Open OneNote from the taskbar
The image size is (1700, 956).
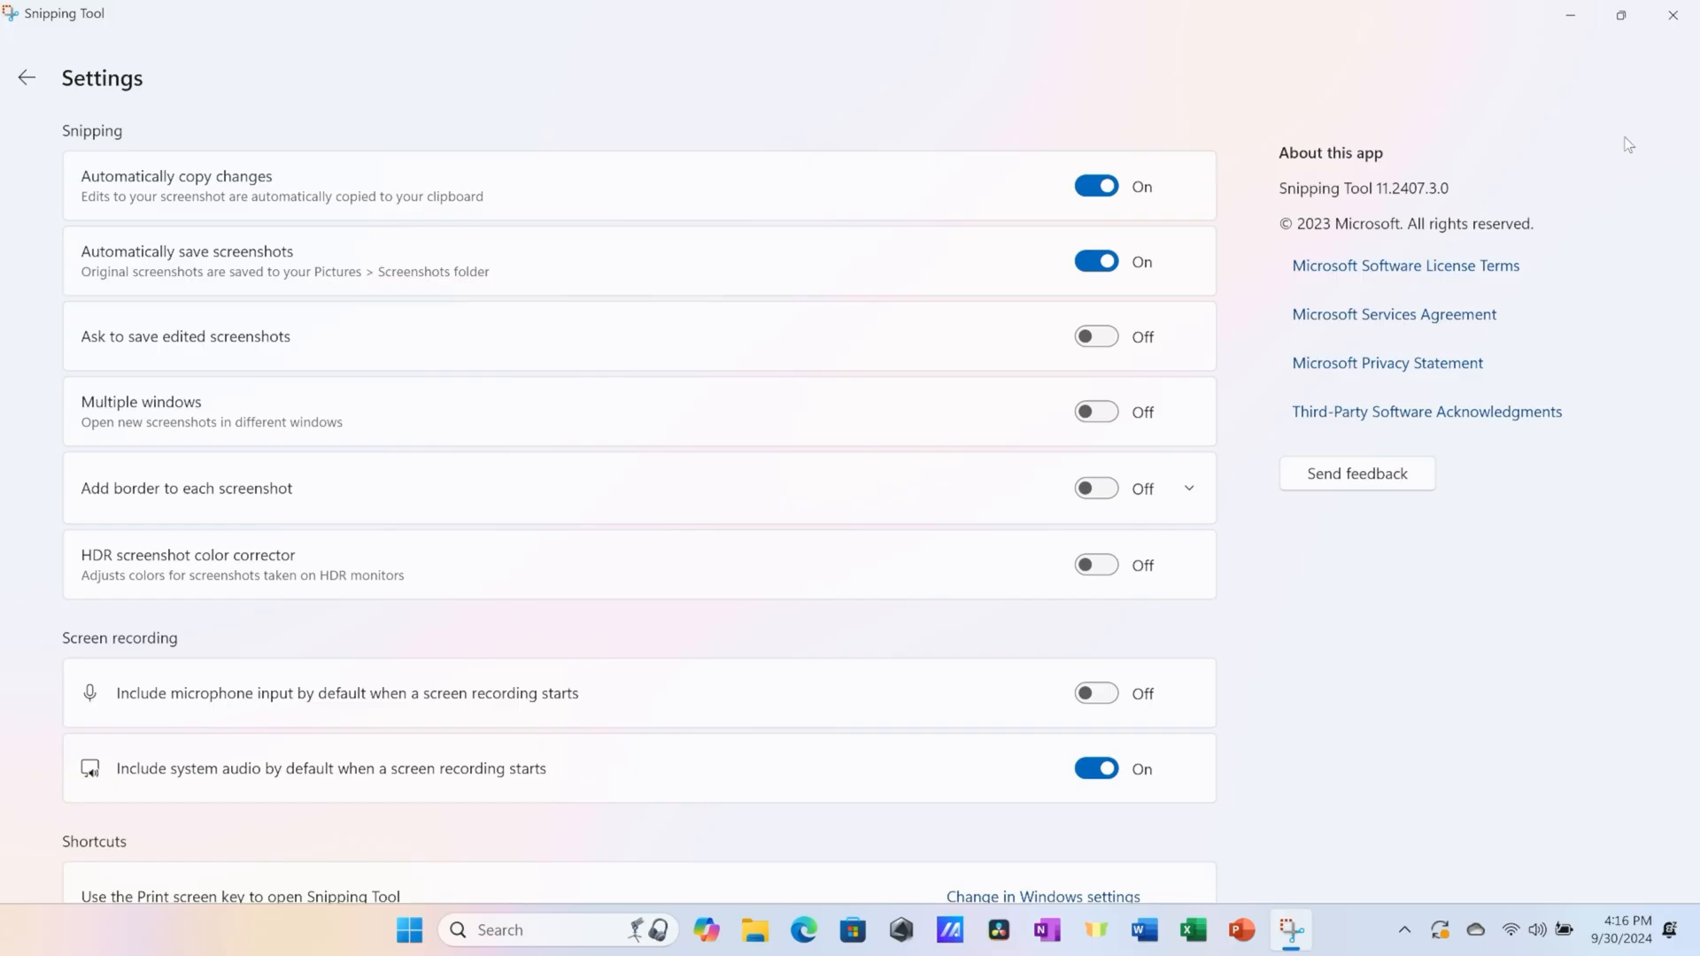[x=1046, y=929]
